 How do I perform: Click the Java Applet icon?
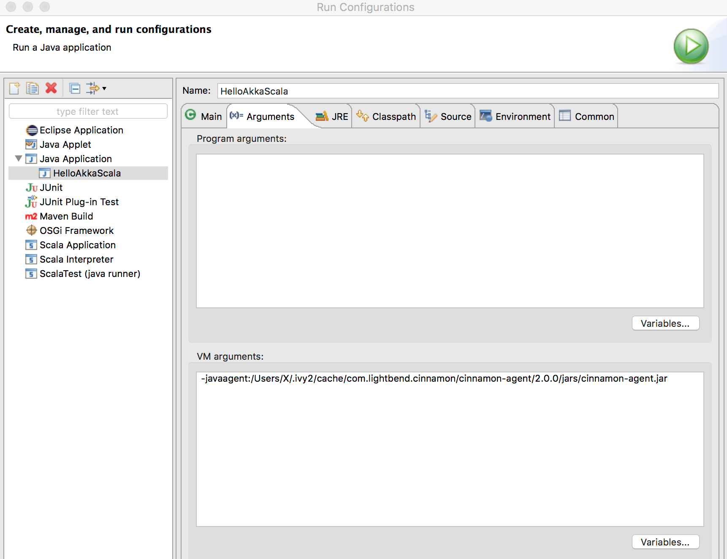coord(31,144)
